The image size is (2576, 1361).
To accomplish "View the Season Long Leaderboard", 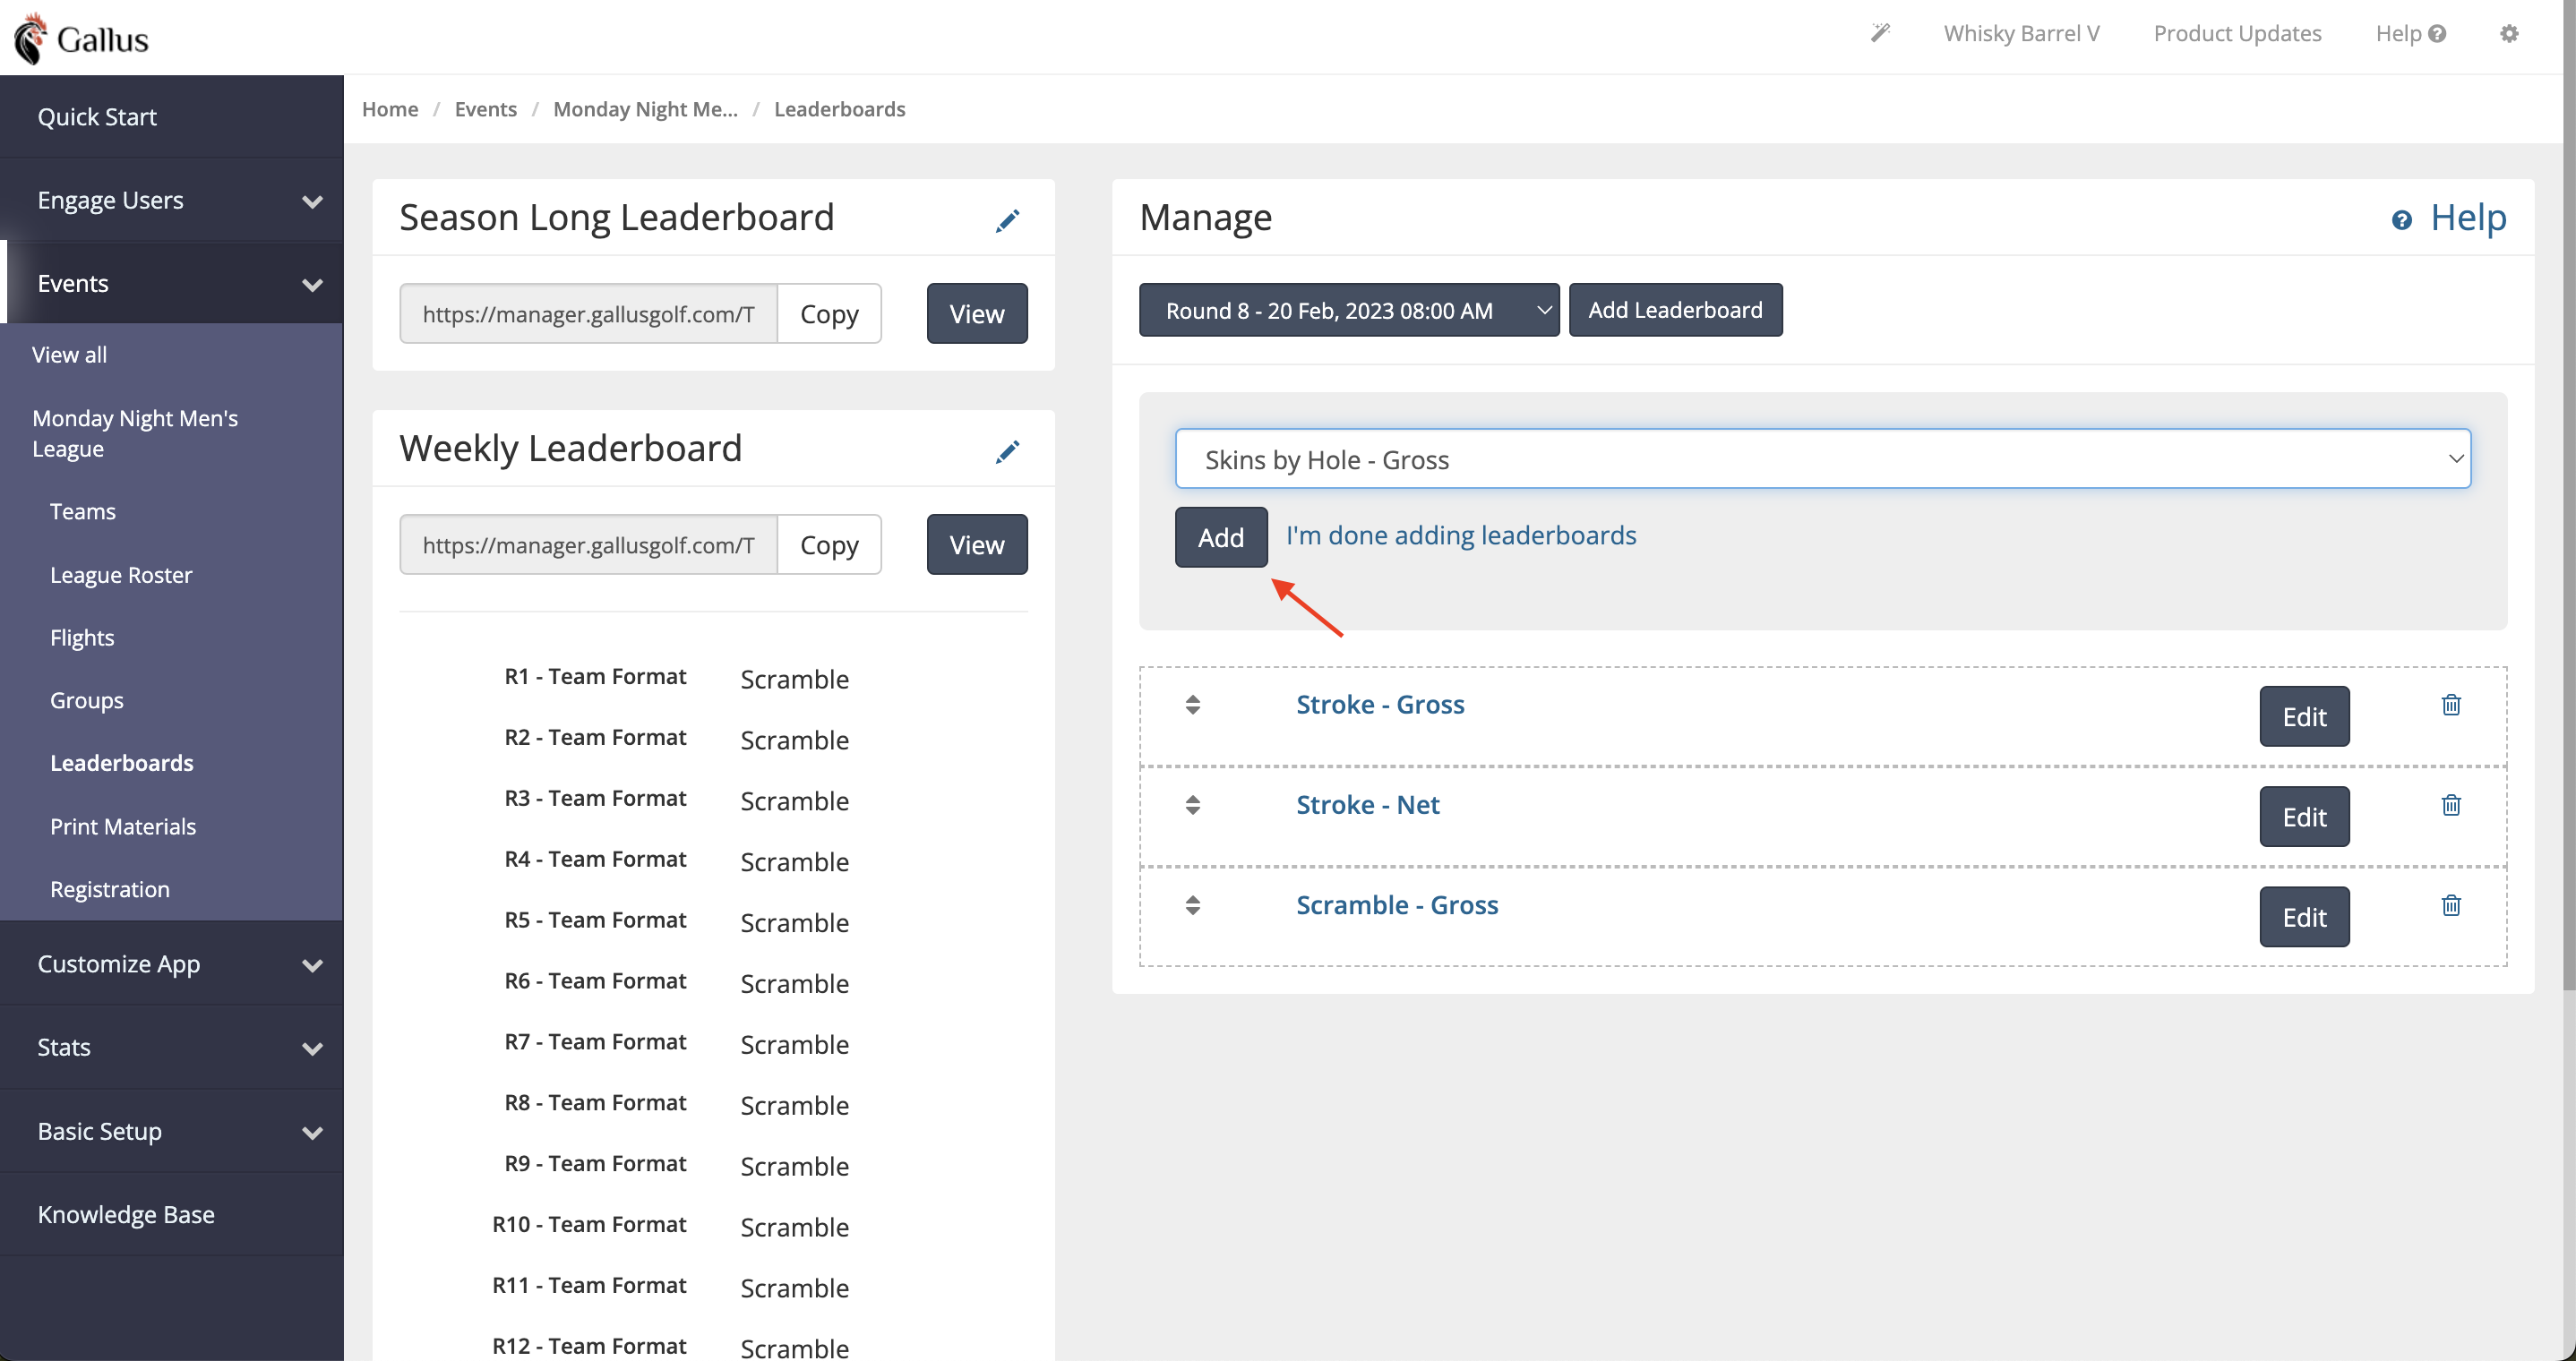I will pos(976,313).
